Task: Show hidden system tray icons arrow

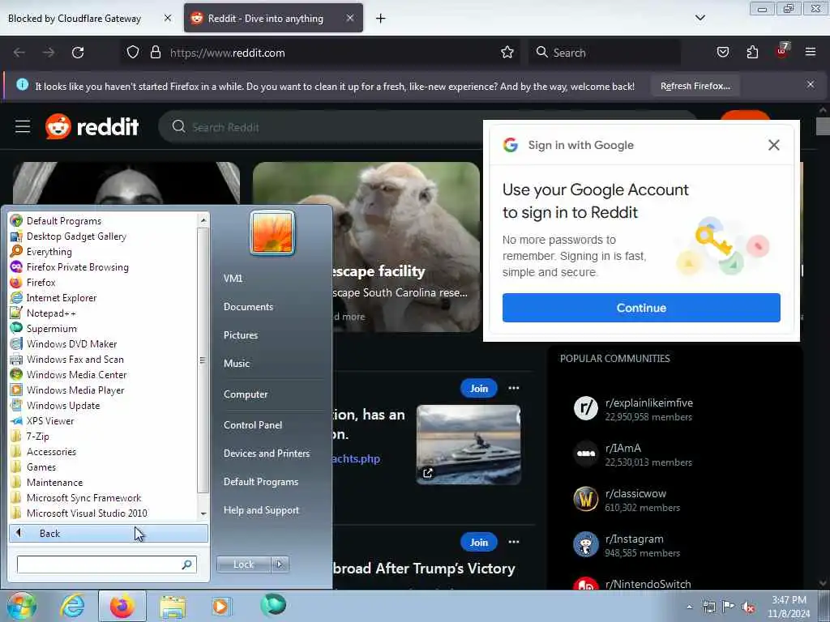Action: tap(689, 607)
